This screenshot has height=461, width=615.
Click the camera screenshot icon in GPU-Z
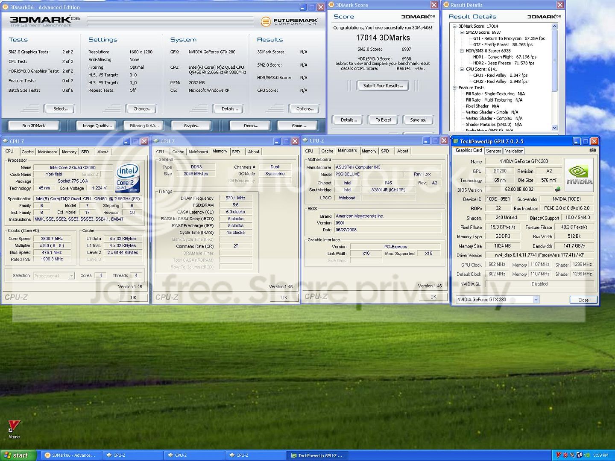(x=593, y=150)
